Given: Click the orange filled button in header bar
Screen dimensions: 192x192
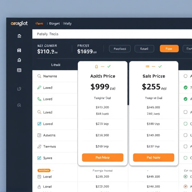Looking at the screenshot, I should click(x=169, y=49).
